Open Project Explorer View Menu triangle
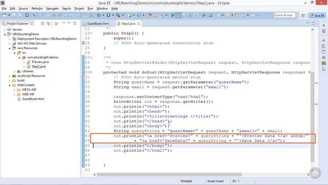328x185 pixels. 64,23
